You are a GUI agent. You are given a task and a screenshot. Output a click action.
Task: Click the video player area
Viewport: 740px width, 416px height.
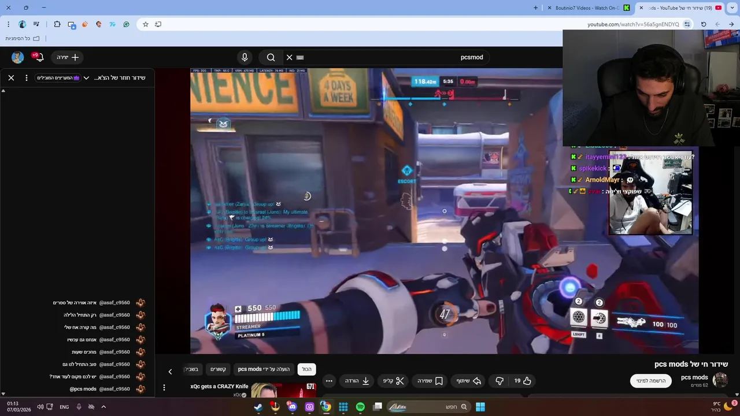coord(444,211)
